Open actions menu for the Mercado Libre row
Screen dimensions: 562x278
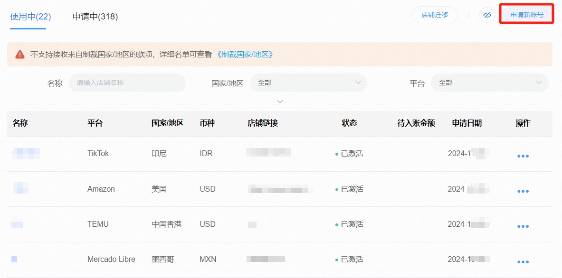523,261
